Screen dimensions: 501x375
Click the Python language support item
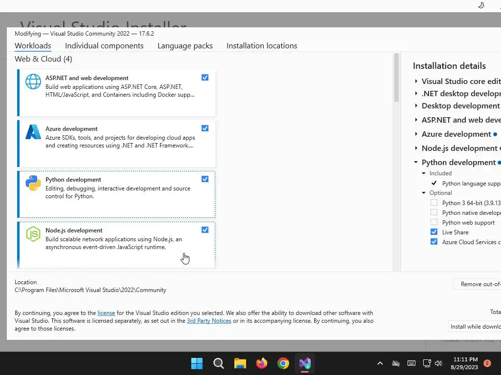point(471,184)
